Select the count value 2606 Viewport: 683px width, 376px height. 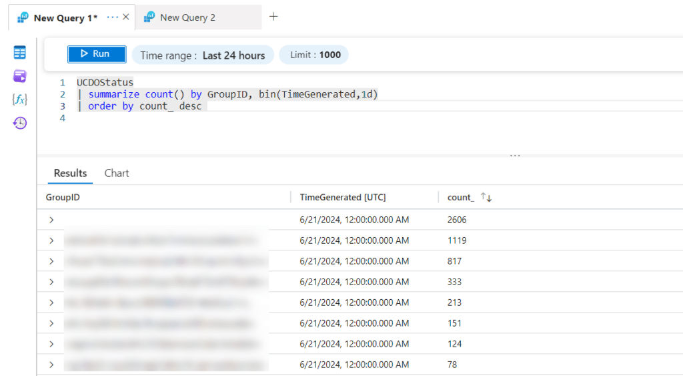[x=457, y=220]
